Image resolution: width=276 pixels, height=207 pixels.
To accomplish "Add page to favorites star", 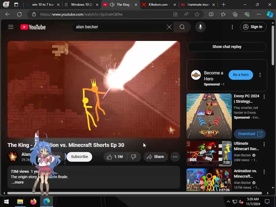I will (197, 15).
